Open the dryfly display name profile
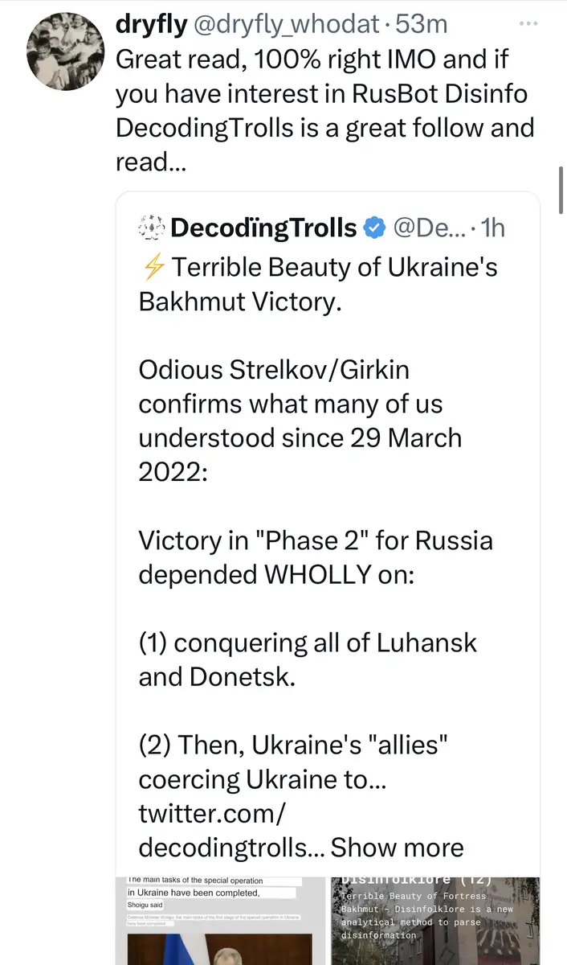 click(x=148, y=25)
